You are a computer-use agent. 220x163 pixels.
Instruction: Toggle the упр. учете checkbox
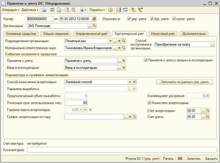pos(129,19)
